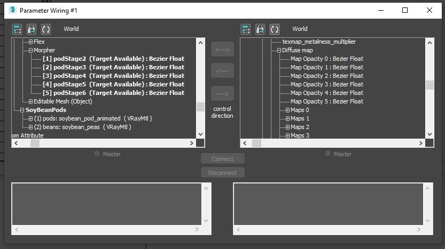Viewport: 445px width, 249px height.
Task: Select [5] podStage6 morph target
Action: pos(113,93)
